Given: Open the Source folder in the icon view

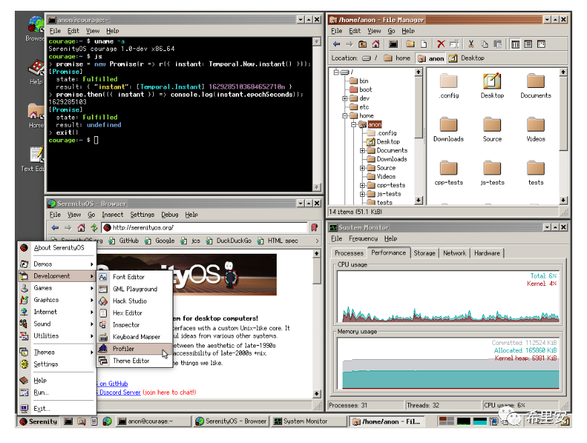Looking at the screenshot, I should click(x=492, y=129).
